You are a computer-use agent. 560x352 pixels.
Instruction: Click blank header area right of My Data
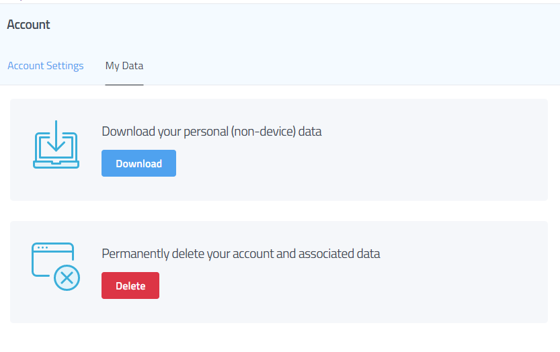[350, 66]
